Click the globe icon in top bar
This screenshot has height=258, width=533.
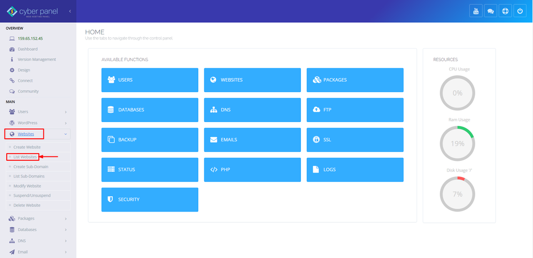click(505, 11)
